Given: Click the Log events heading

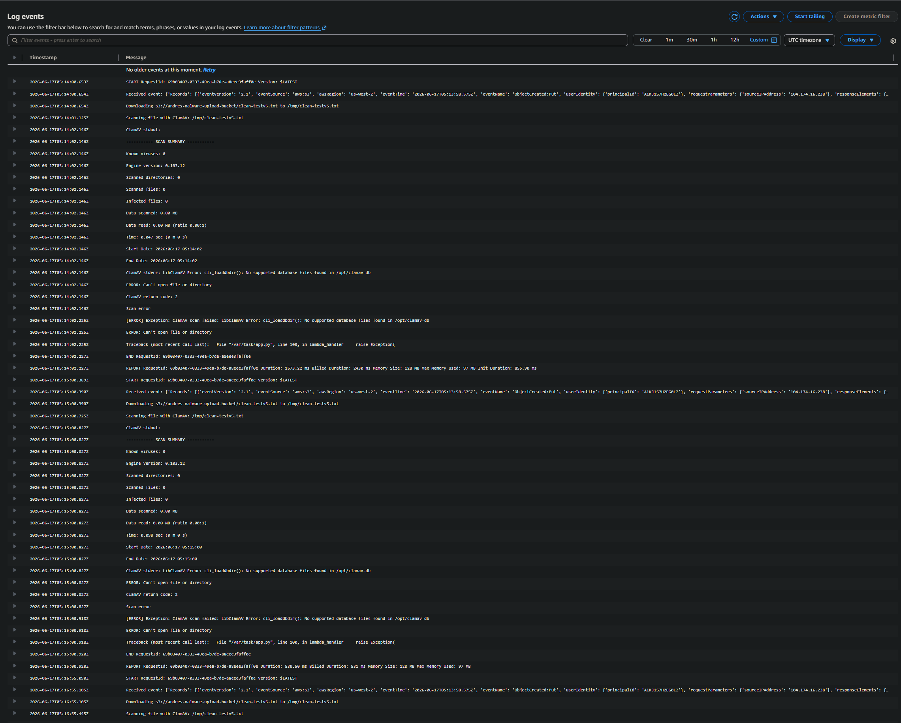Looking at the screenshot, I should point(26,17).
